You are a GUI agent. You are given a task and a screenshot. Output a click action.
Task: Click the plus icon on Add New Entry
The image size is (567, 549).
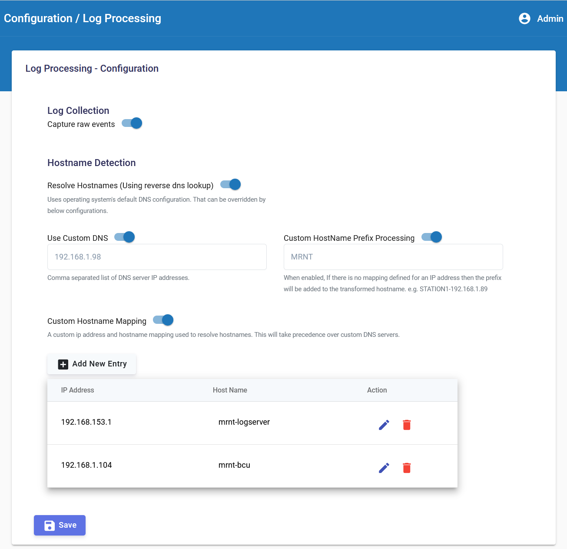point(63,364)
